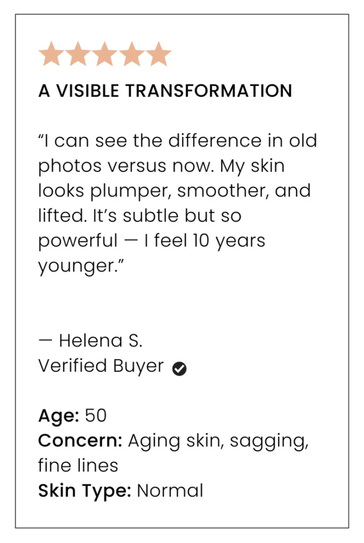Click the fourth rating star

point(132,54)
